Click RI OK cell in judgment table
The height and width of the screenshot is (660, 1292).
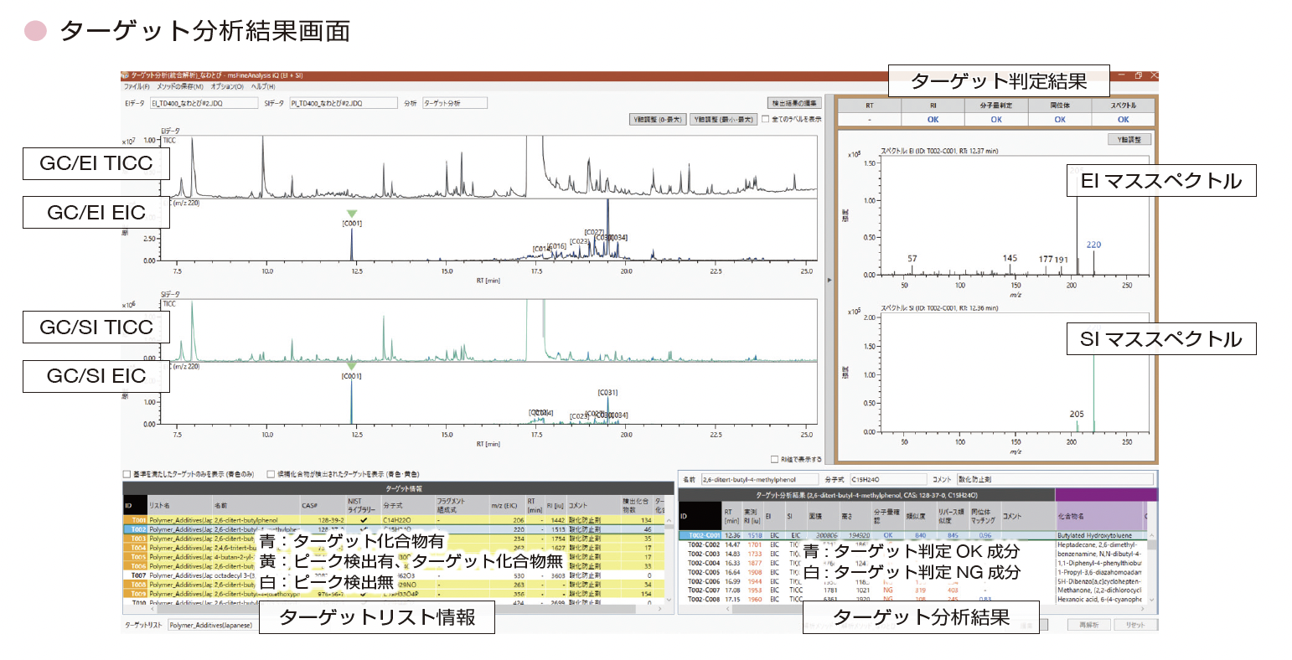(x=933, y=119)
